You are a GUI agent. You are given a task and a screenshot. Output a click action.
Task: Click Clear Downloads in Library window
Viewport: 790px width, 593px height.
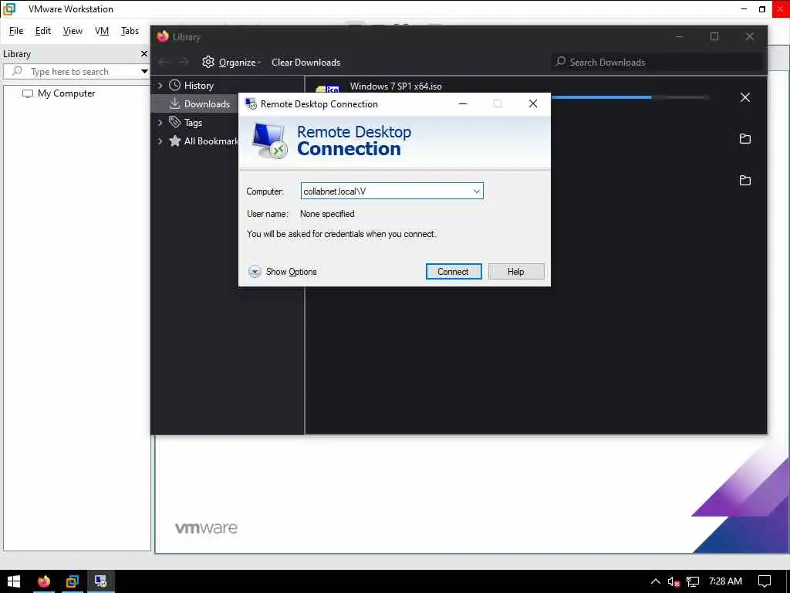[306, 62]
